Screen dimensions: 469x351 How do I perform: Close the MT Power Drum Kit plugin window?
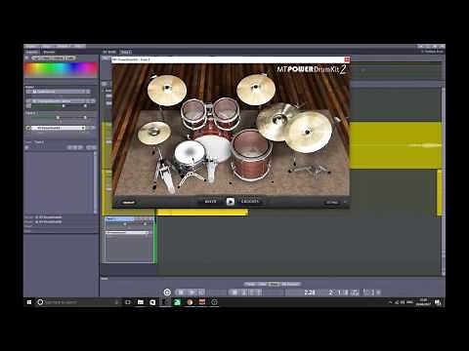point(347,59)
